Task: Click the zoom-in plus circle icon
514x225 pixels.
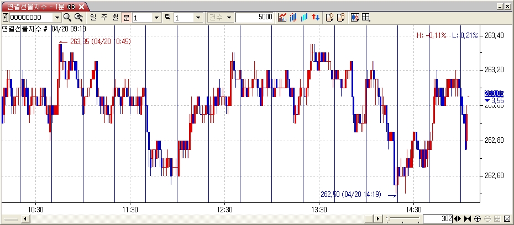Action: [478, 219]
